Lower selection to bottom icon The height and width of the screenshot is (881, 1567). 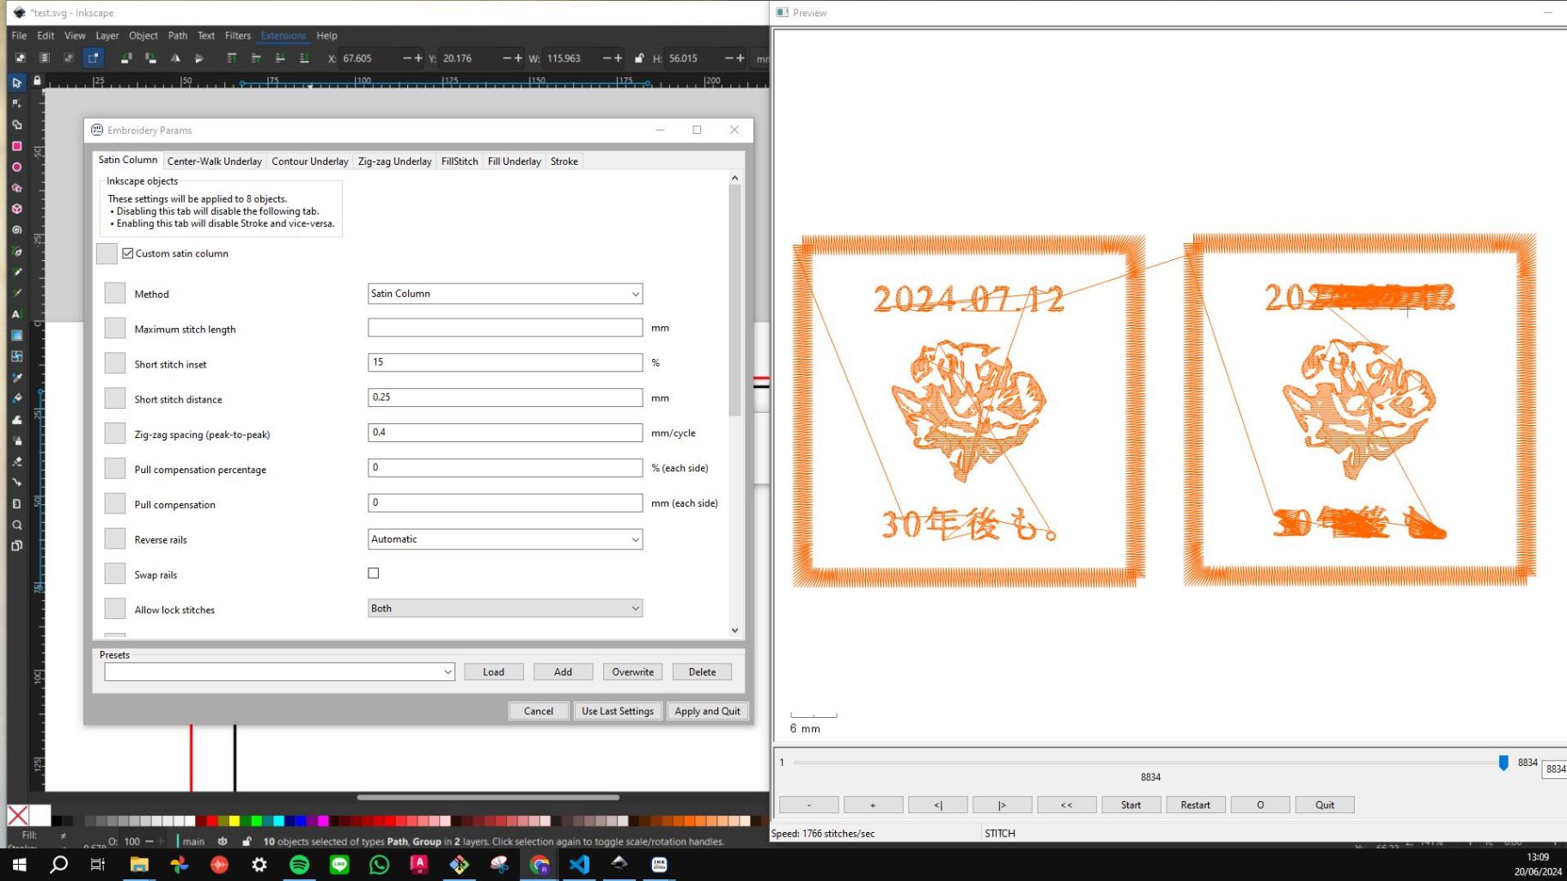pyautogui.click(x=304, y=58)
